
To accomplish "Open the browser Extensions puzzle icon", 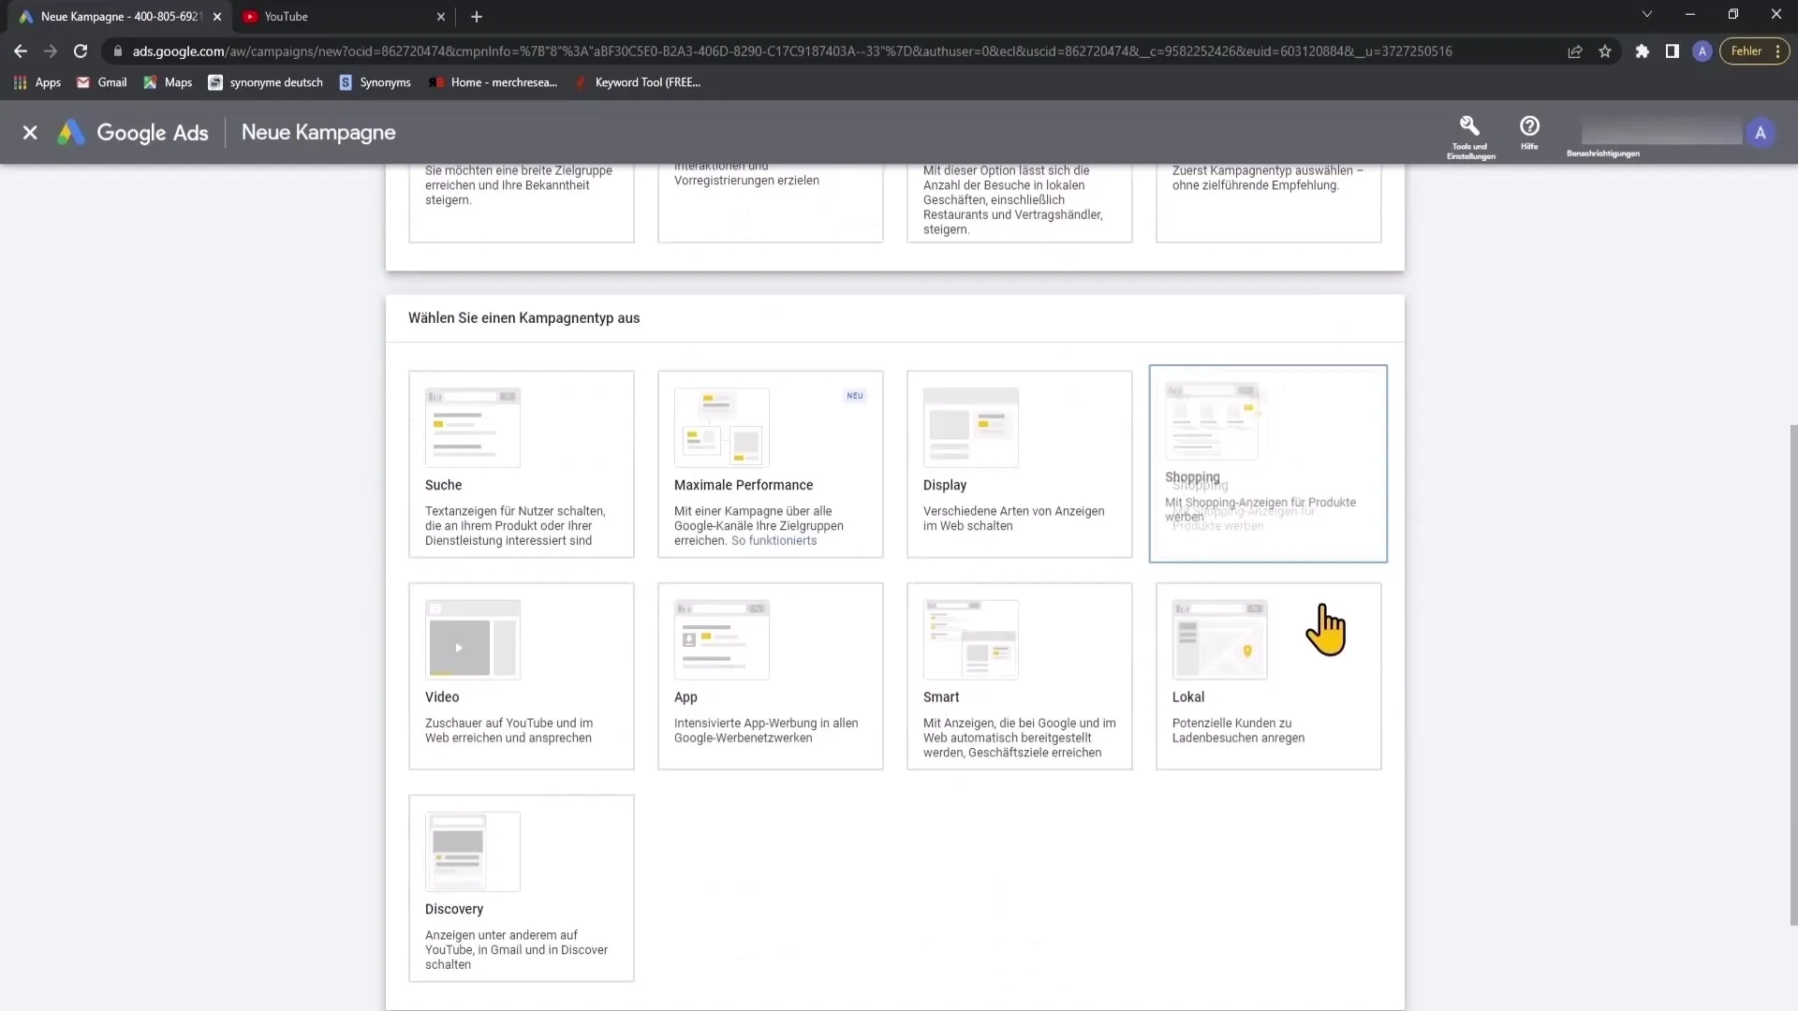I will pos(1642,51).
